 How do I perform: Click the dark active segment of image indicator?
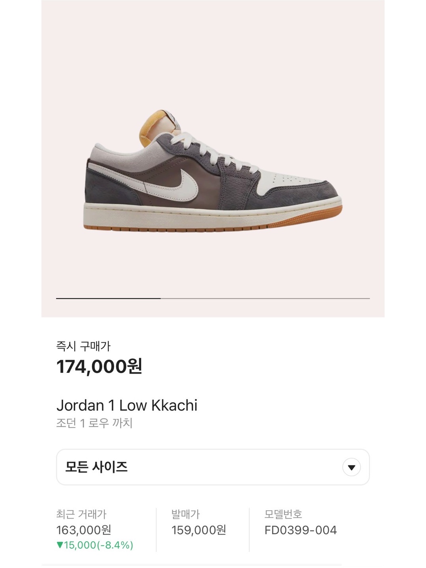coord(108,299)
